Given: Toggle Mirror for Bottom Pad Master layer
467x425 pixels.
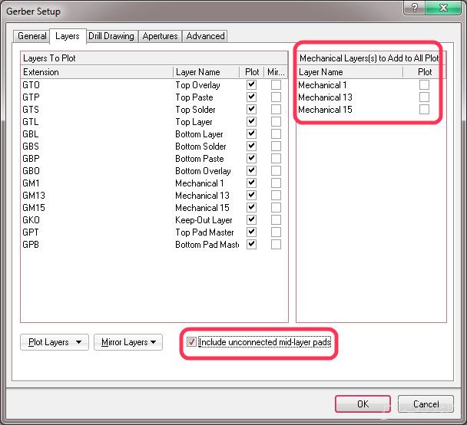Looking at the screenshot, I should click(276, 245).
